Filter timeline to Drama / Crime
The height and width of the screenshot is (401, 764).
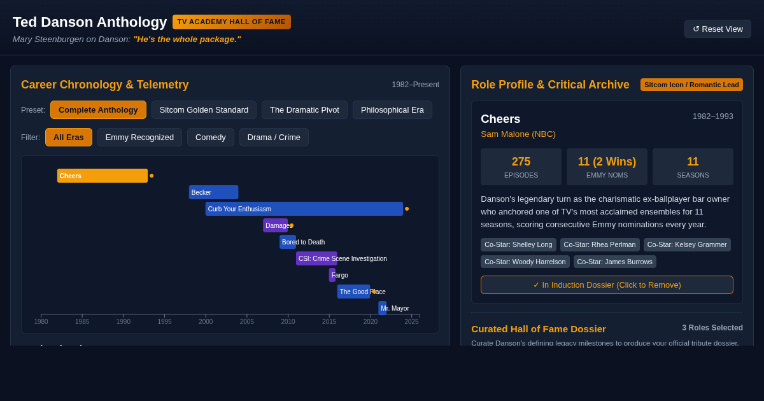point(274,137)
